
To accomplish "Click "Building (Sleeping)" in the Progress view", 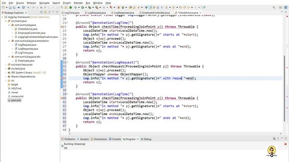I will (x=75, y=144).
